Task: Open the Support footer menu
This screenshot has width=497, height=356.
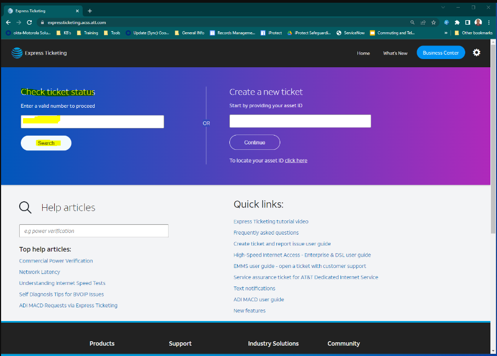Action: coord(180,343)
